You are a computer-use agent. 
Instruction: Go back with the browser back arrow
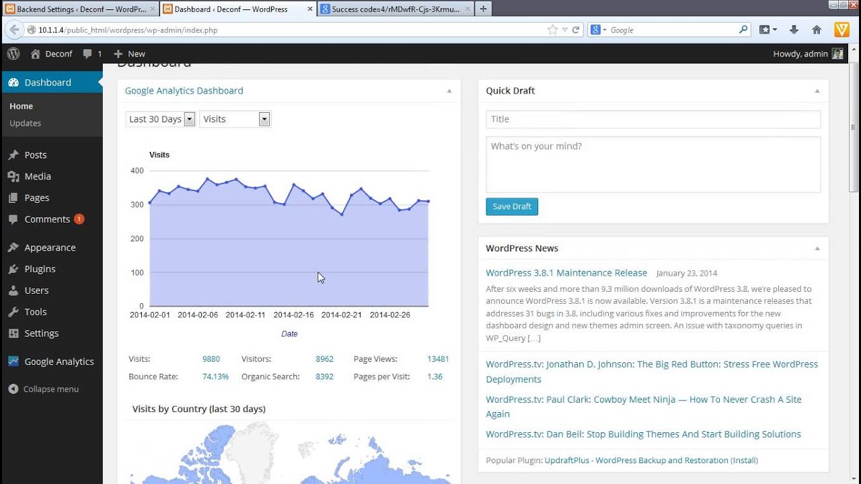coord(14,30)
